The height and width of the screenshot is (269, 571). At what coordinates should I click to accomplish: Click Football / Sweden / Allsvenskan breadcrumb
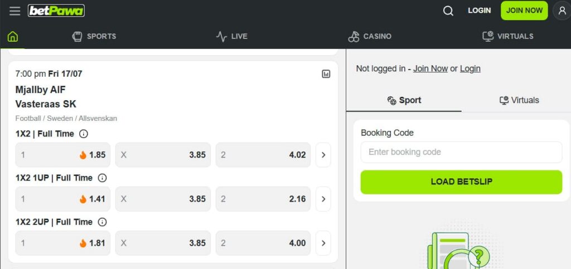click(66, 119)
